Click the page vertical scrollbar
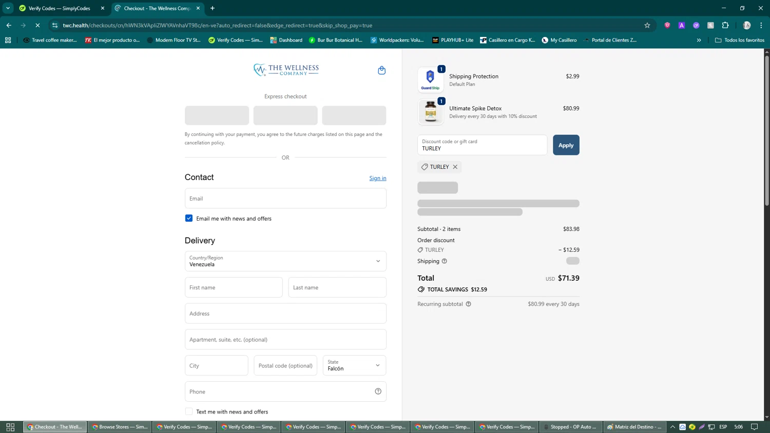 767,130
